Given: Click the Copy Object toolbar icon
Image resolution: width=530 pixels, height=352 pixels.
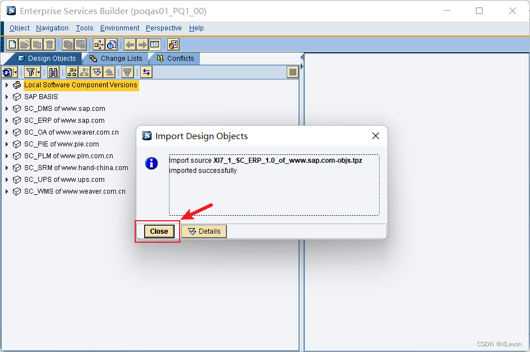Looking at the screenshot, I should point(37,44).
